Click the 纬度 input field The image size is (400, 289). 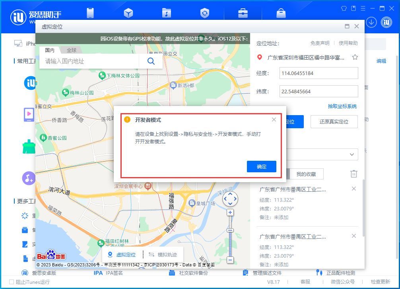(x=318, y=91)
